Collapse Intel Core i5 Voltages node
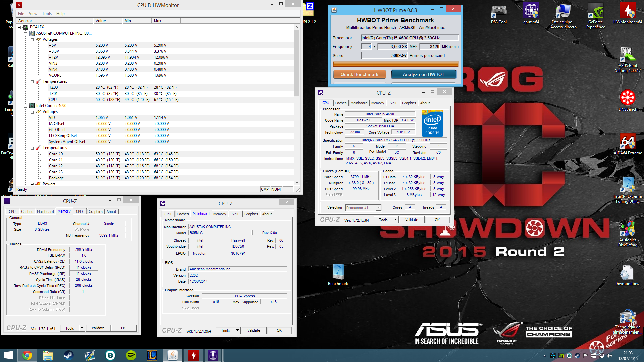This screenshot has width=644, height=362. click(32, 112)
